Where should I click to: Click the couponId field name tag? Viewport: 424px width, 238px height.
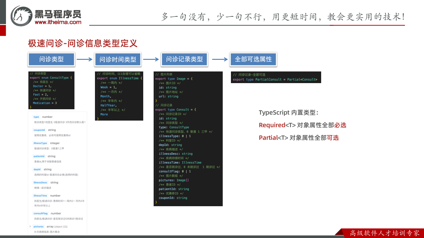click(39, 130)
